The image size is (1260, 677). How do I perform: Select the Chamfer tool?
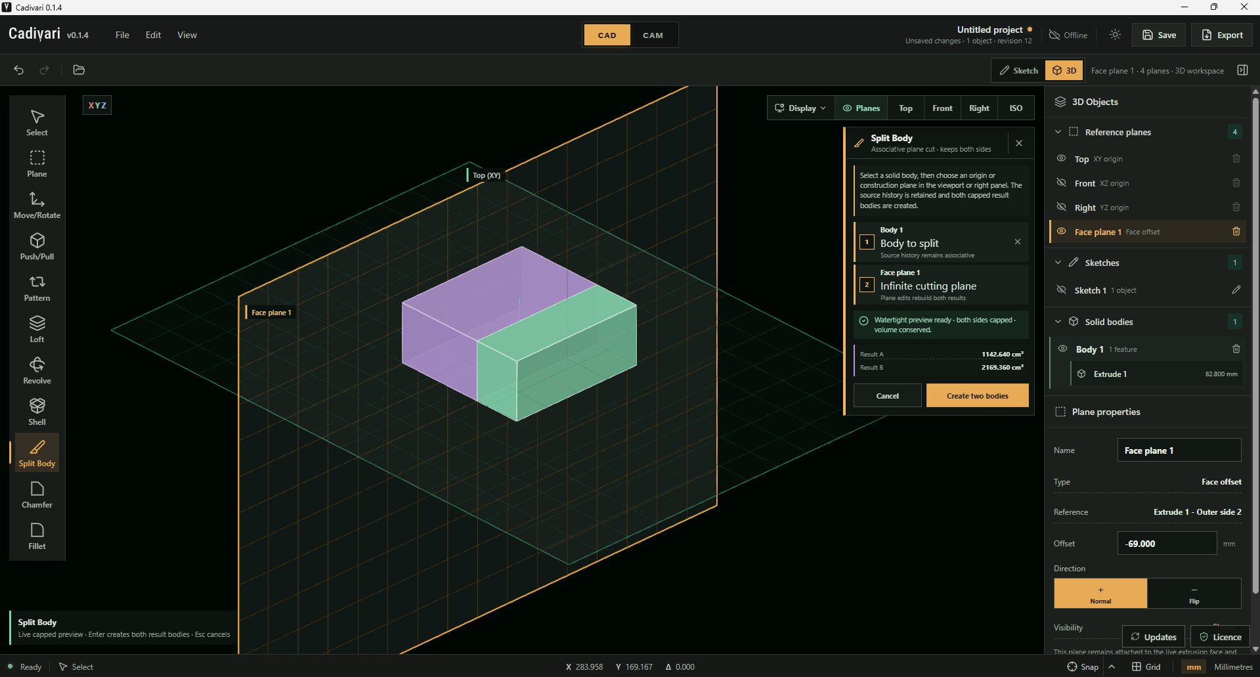37,495
